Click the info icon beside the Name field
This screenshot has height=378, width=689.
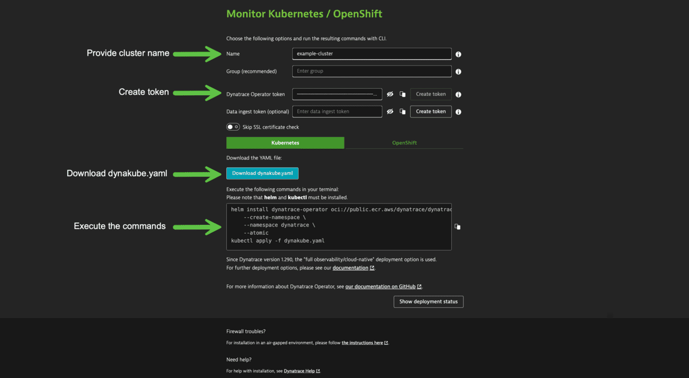coord(458,53)
